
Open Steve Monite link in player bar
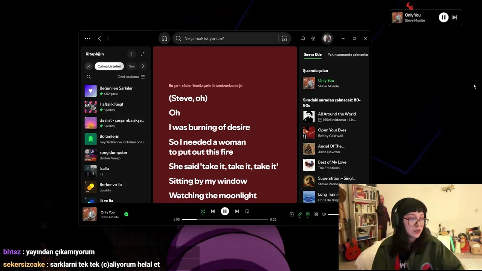(110, 217)
